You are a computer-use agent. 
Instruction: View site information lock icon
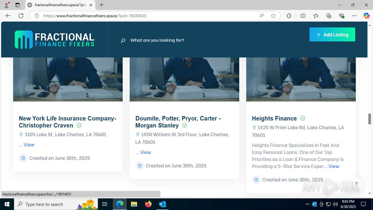[37, 16]
